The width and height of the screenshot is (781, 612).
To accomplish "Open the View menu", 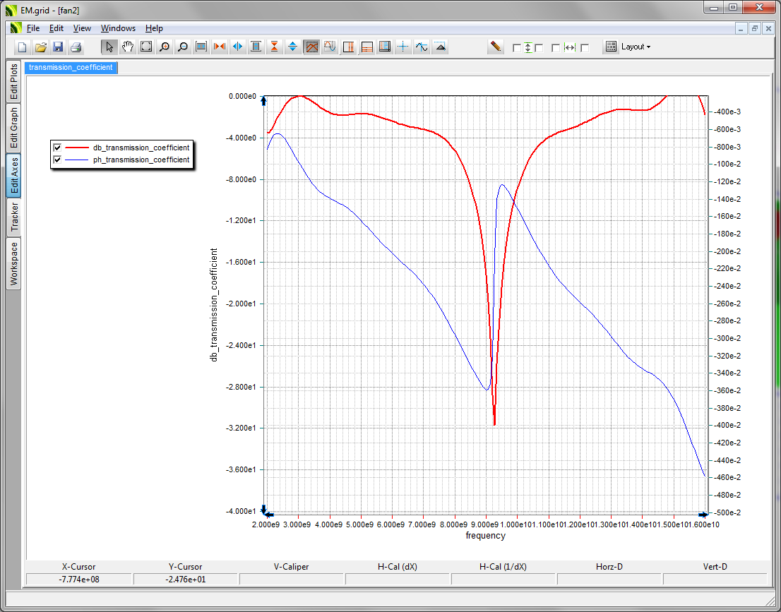I will pos(82,28).
